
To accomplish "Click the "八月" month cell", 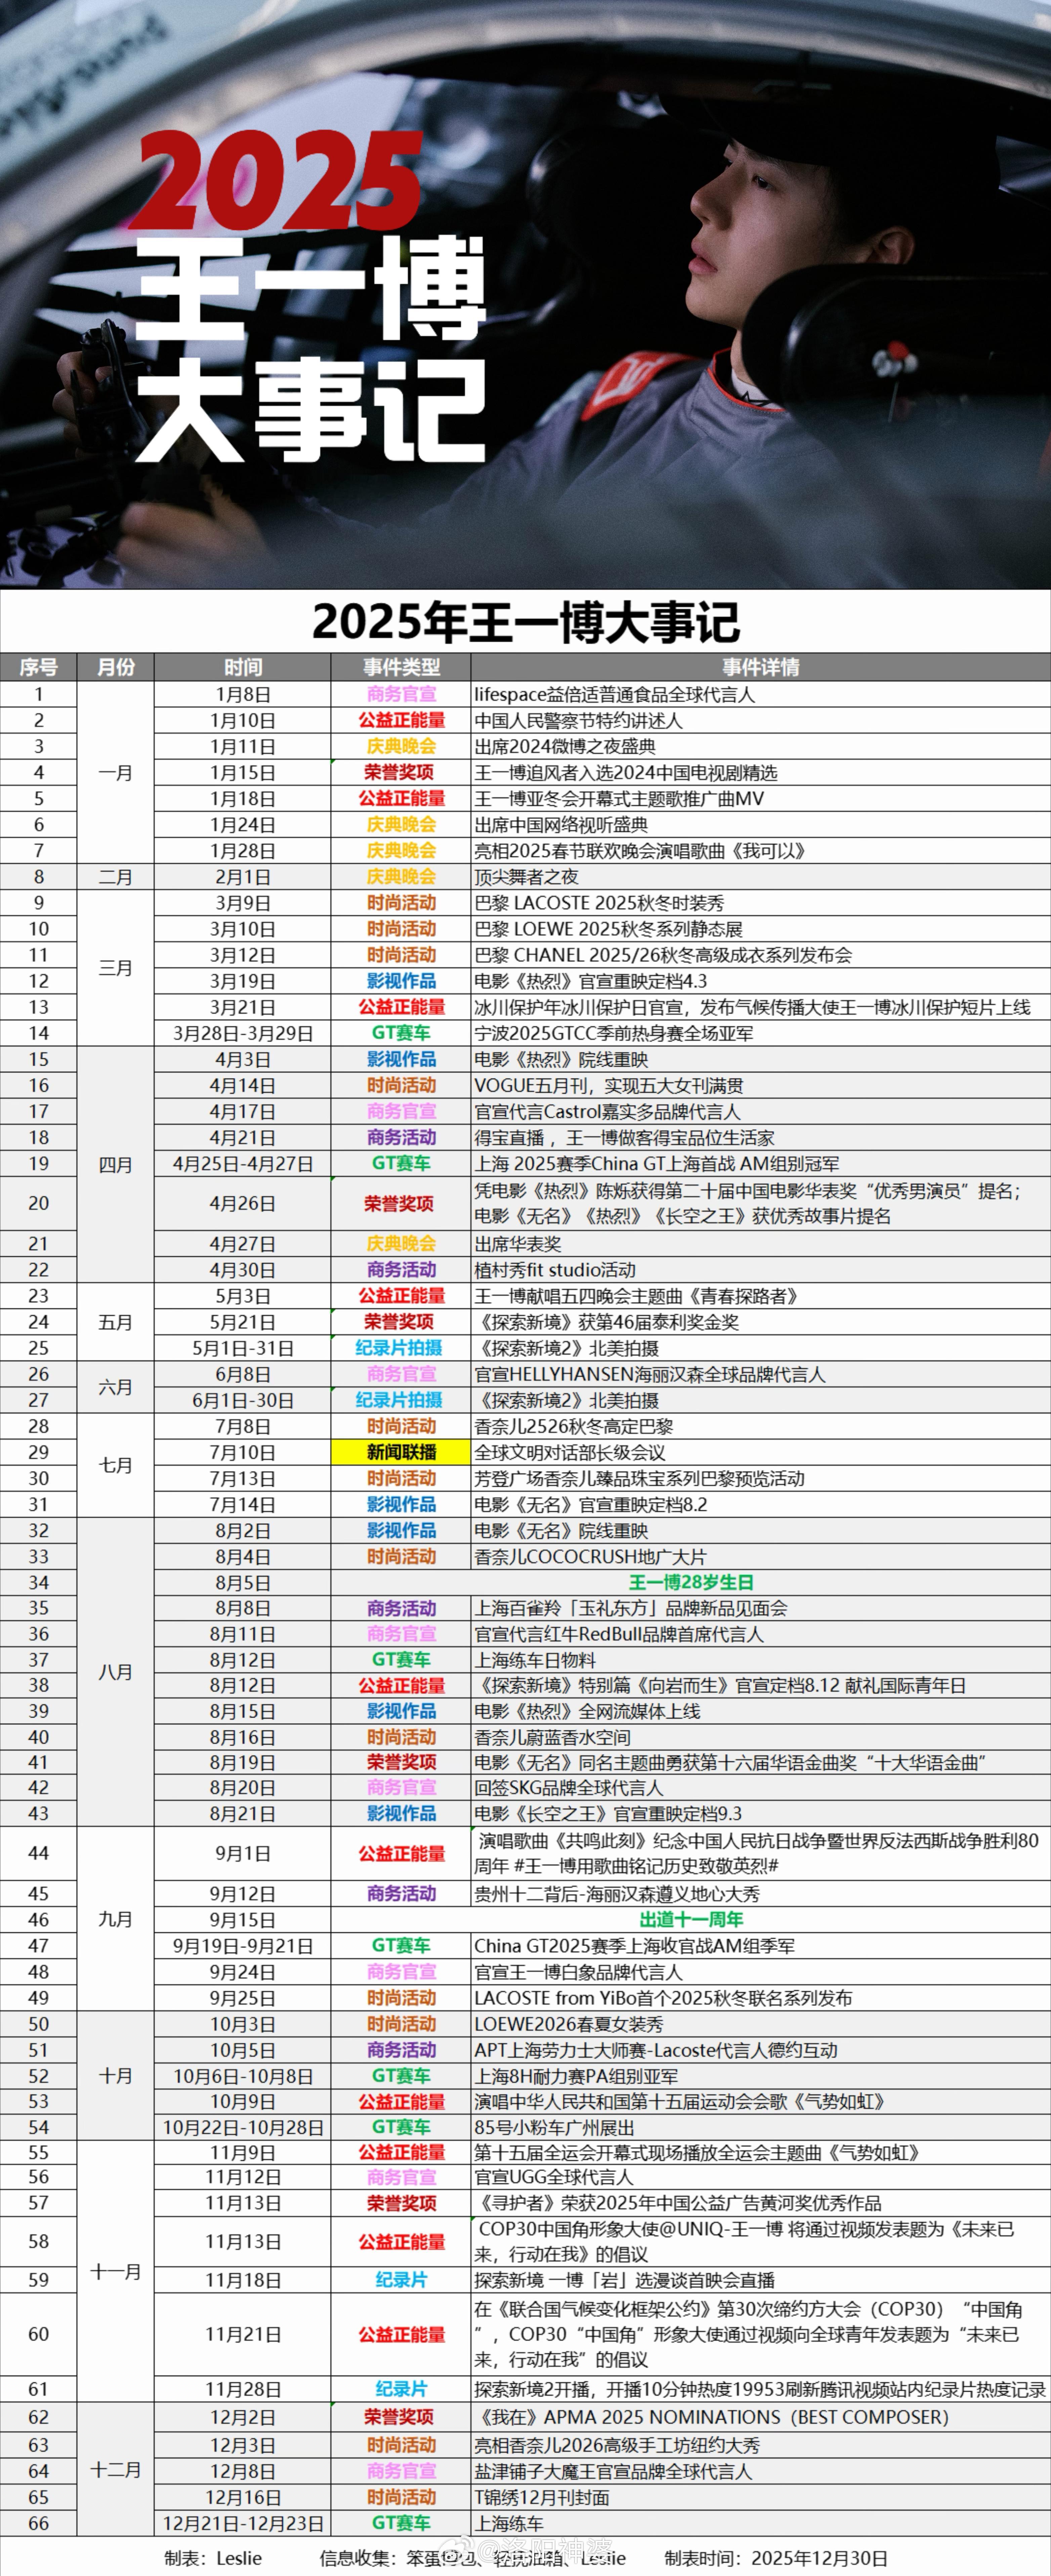I will [116, 1672].
